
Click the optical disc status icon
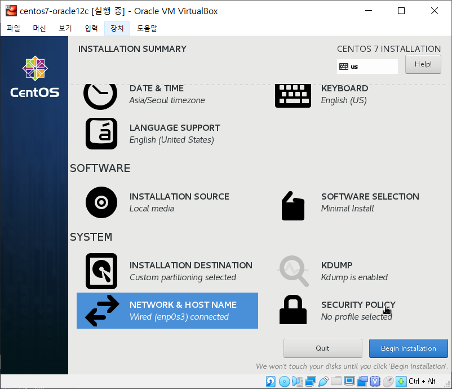click(x=284, y=382)
